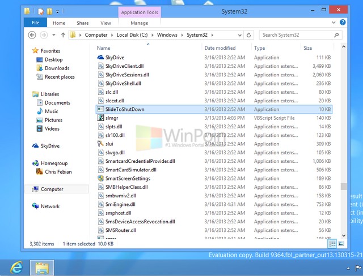Click the Help question mark icon

click(x=343, y=22)
